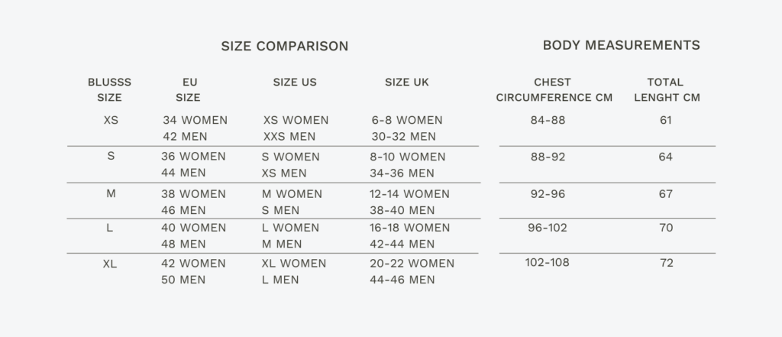Image resolution: width=782 pixels, height=337 pixels.
Task: Click the SIZE UK column header
Action: (x=407, y=82)
